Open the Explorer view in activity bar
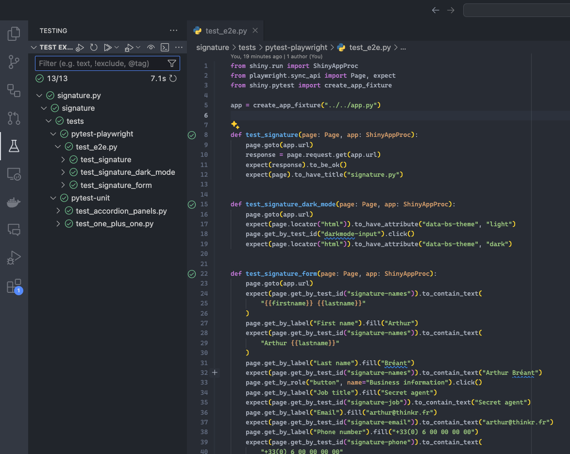 (14, 34)
